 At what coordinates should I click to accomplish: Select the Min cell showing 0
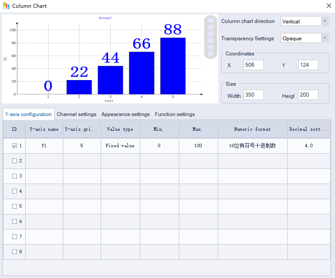coord(159,146)
